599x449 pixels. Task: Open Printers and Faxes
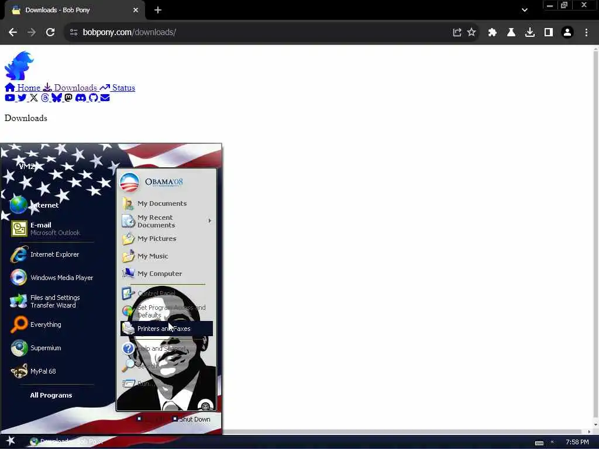click(x=167, y=329)
